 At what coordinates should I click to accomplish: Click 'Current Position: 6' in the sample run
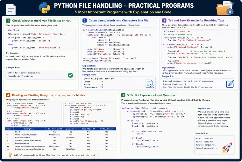174,84
